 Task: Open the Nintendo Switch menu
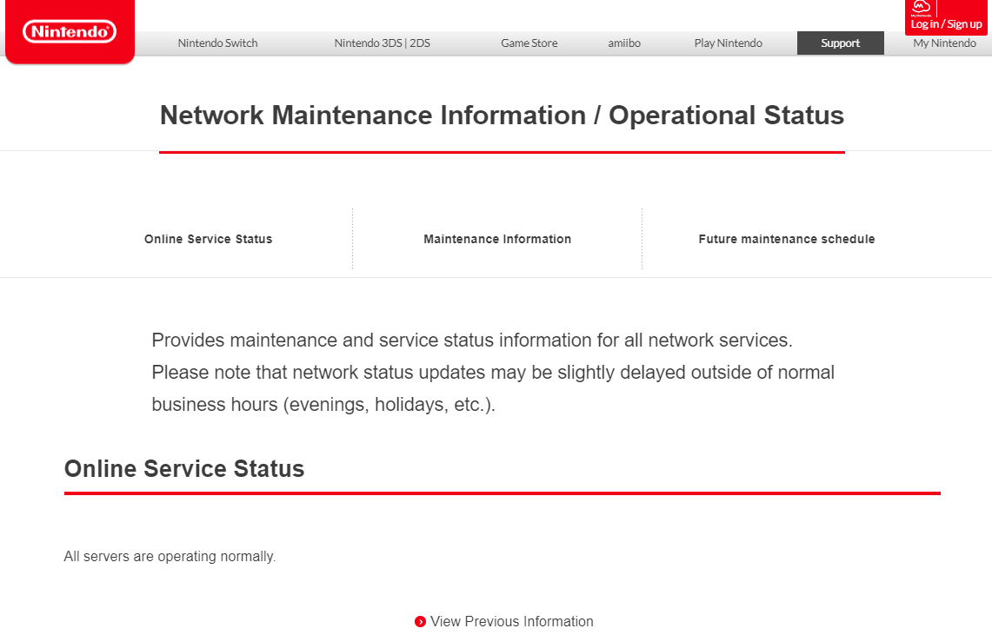click(x=216, y=43)
